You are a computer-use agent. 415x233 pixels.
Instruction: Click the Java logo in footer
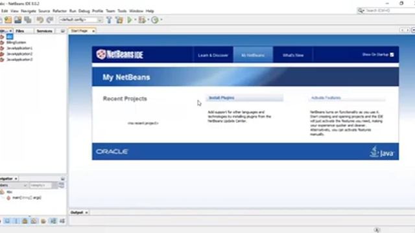coord(381,152)
